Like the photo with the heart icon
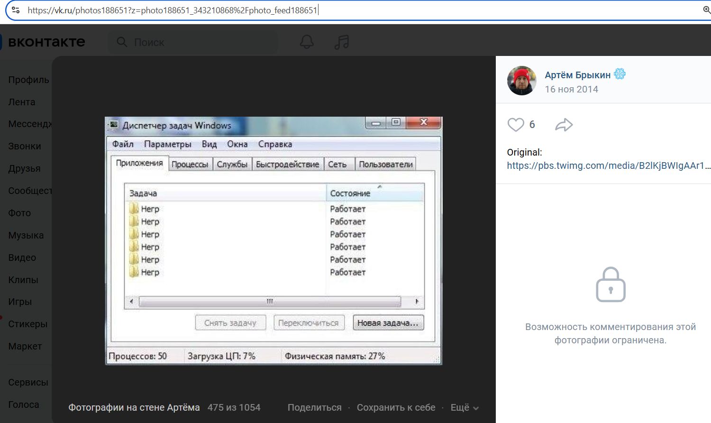This screenshot has width=711, height=423. 516,125
